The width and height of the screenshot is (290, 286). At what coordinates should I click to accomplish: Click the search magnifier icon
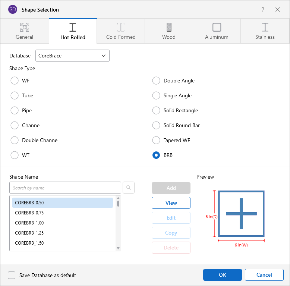[x=129, y=188]
